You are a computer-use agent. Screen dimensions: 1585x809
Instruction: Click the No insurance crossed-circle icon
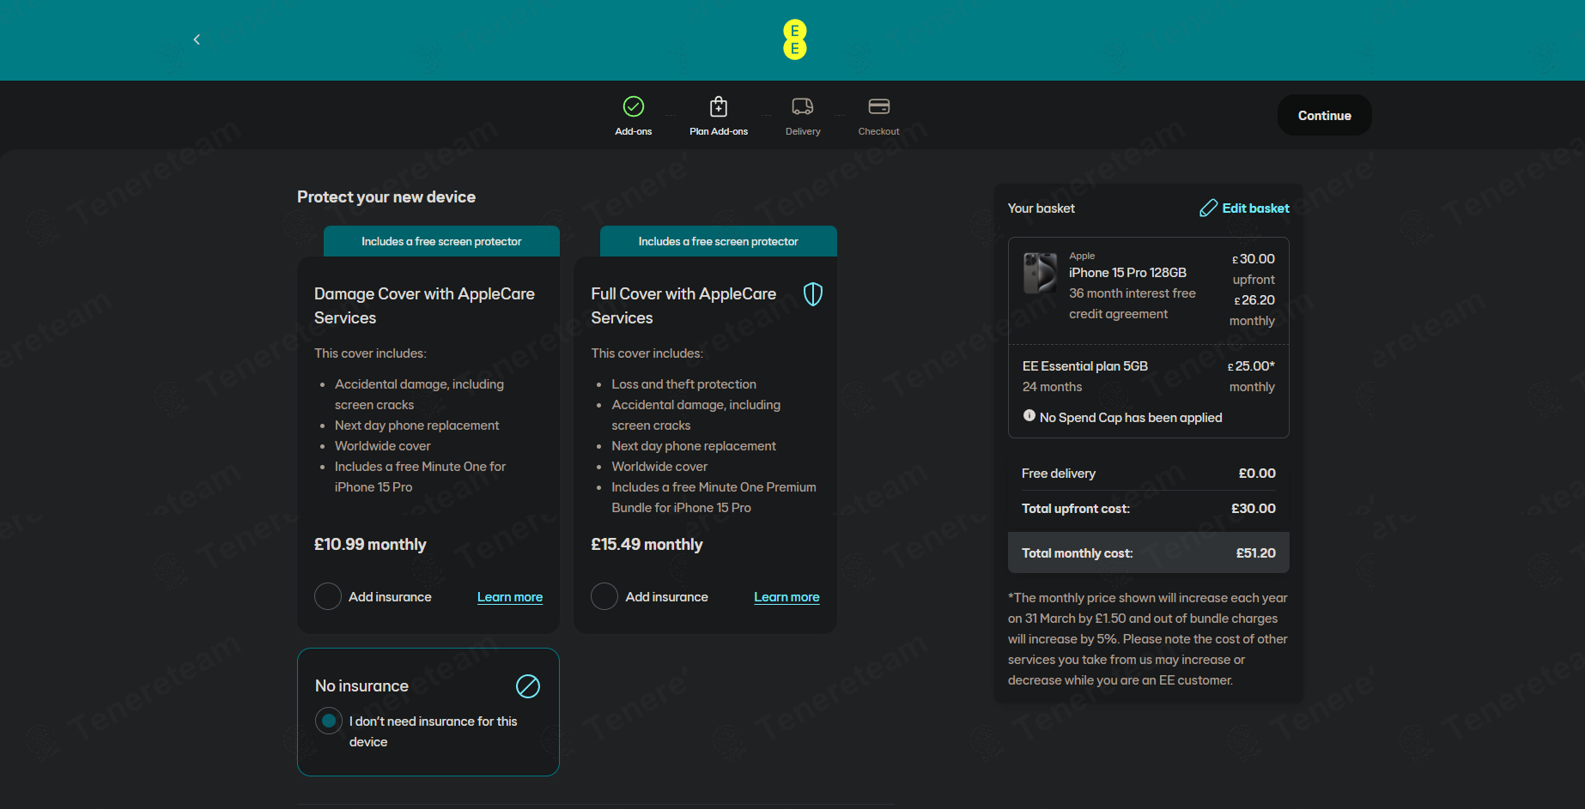tap(527, 686)
